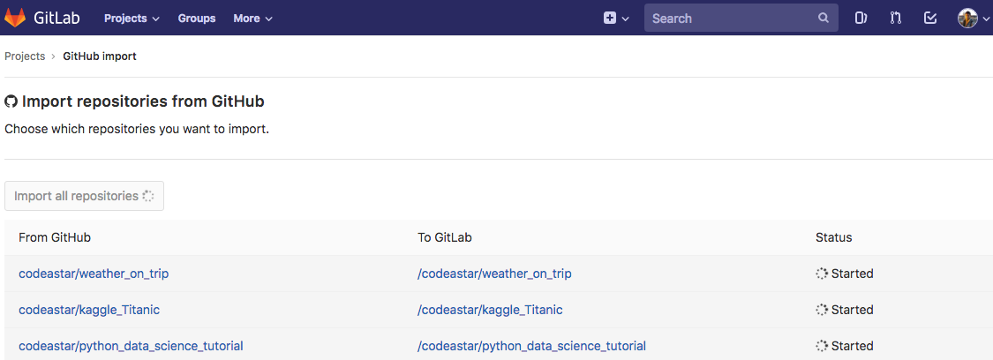Click the search magnifier icon
The width and height of the screenshot is (993, 360).
tap(823, 18)
